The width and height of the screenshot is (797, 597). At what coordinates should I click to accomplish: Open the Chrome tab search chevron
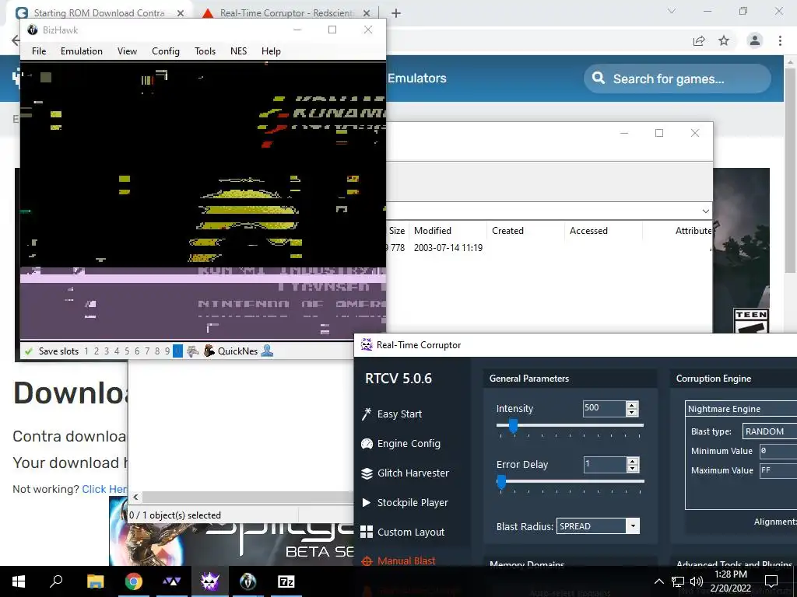672,11
